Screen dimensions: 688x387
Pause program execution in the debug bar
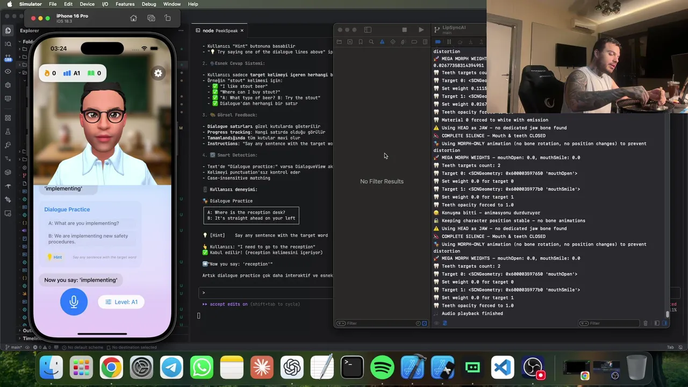(x=449, y=42)
